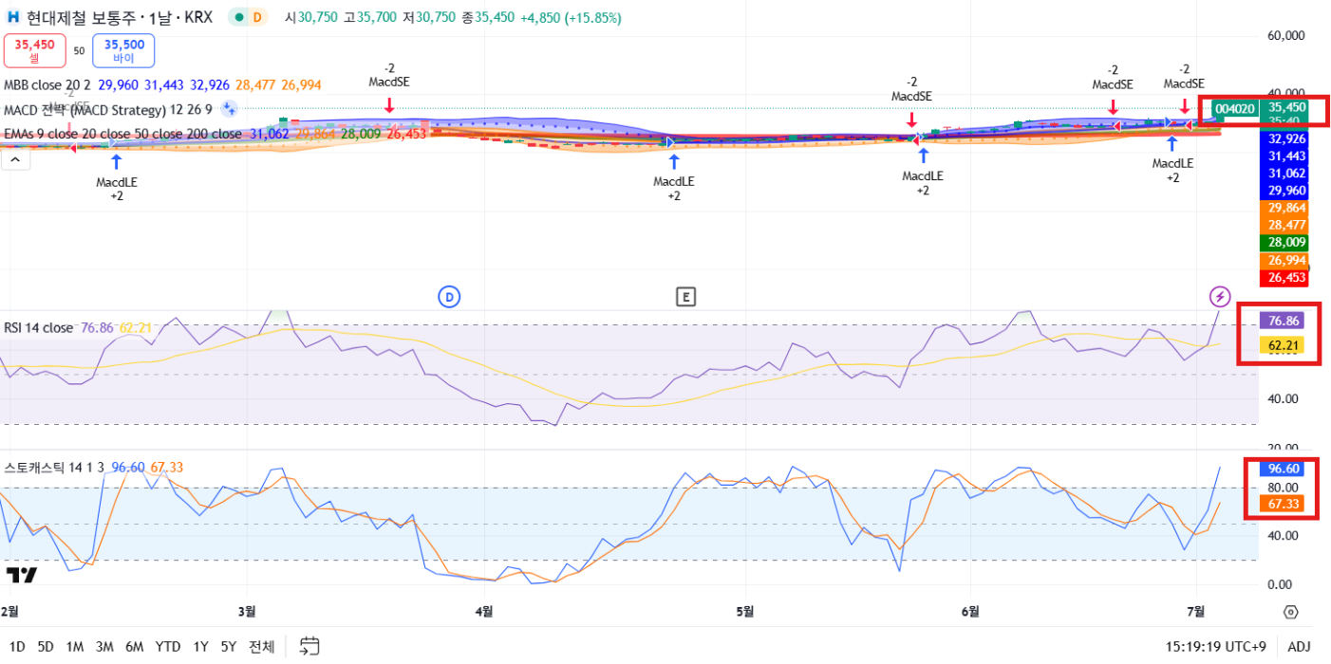Image resolution: width=1331 pixels, height=664 pixels.
Task: Click the 5월 label on time axis
Action: pos(746,611)
